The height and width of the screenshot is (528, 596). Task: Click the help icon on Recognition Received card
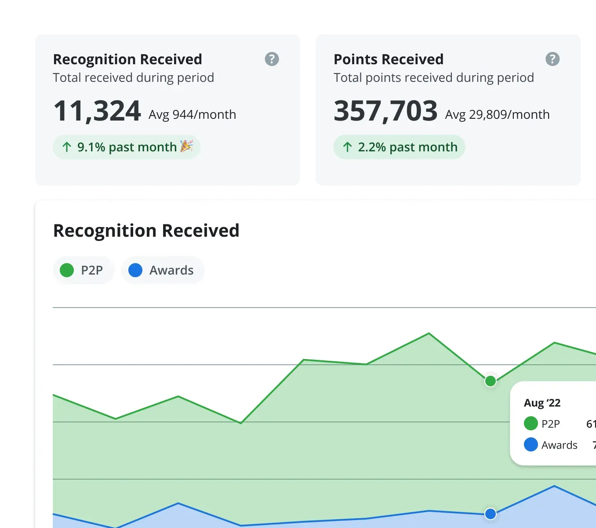click(x=271, y=59)
